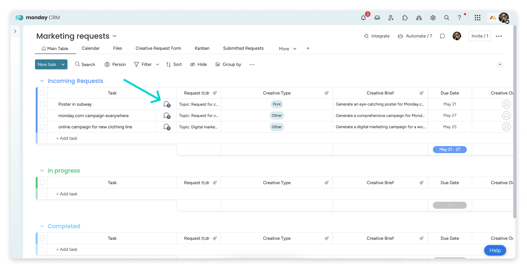
Task: Collapse the Completed group
Action: 42,226
